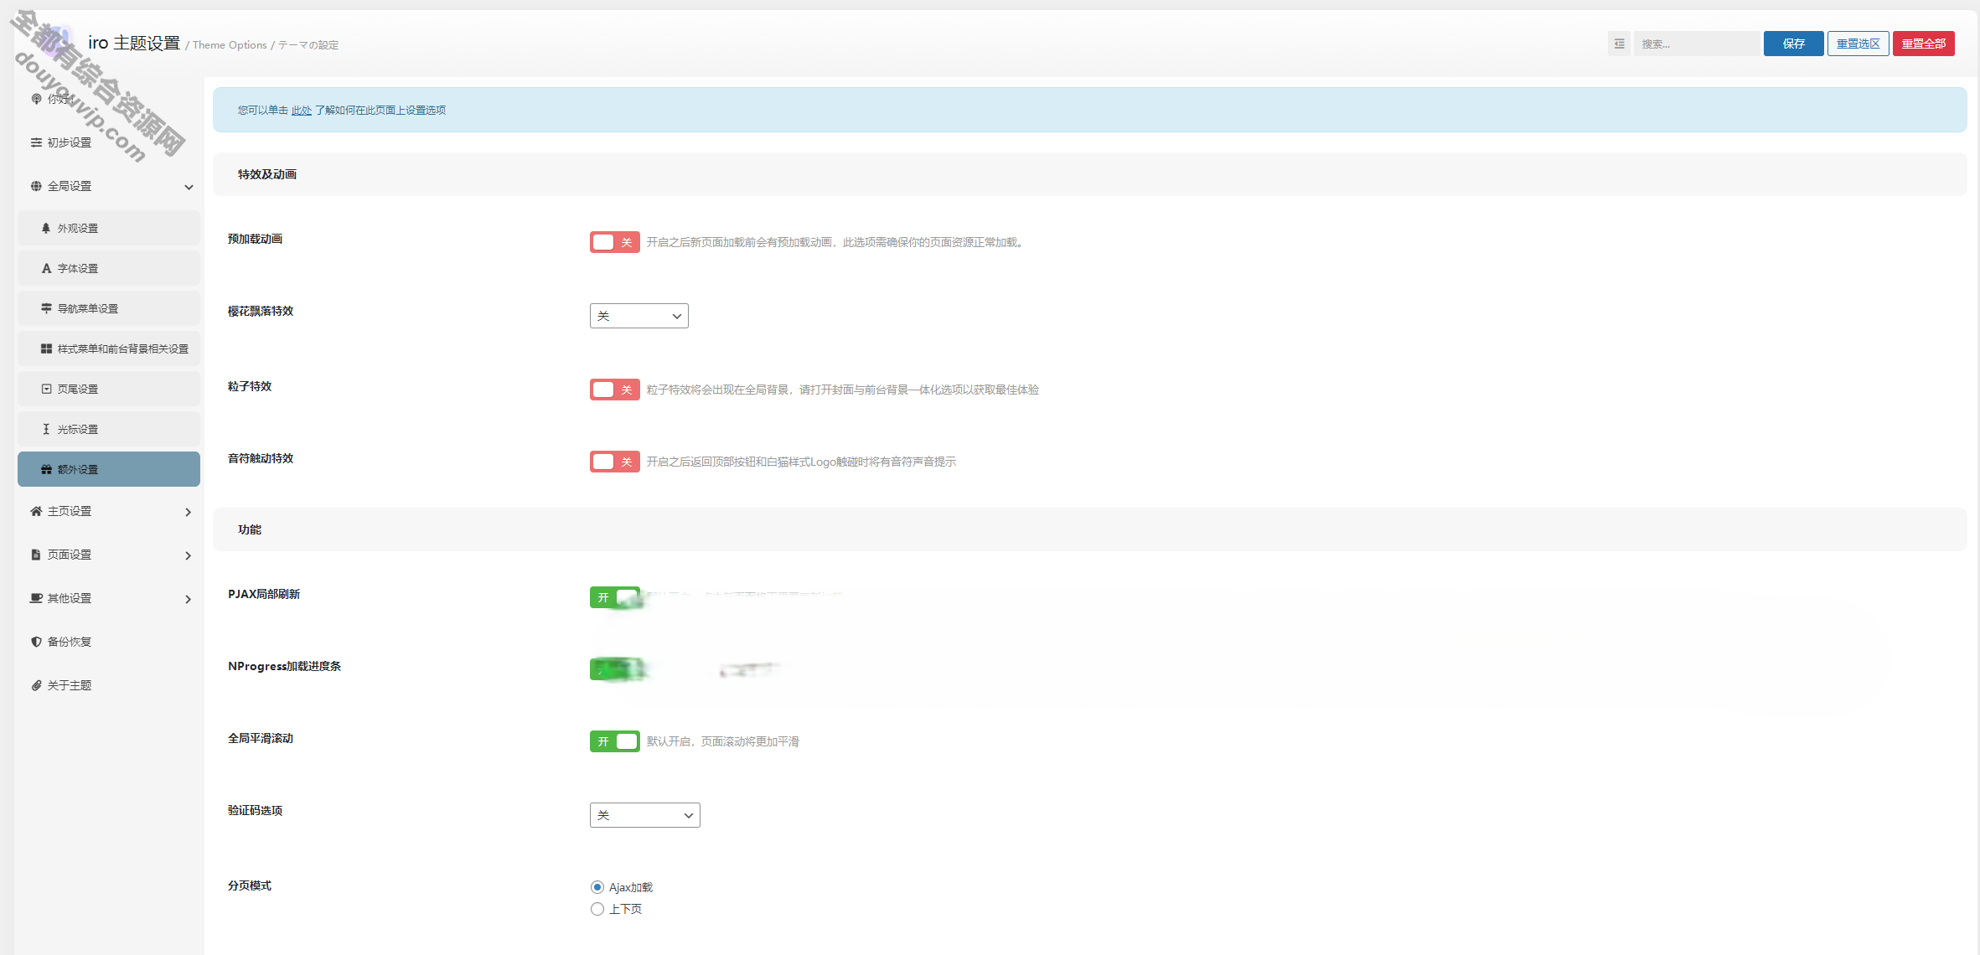
Task: Click the letter A icon of 字体设置
Action: point(46,268)
